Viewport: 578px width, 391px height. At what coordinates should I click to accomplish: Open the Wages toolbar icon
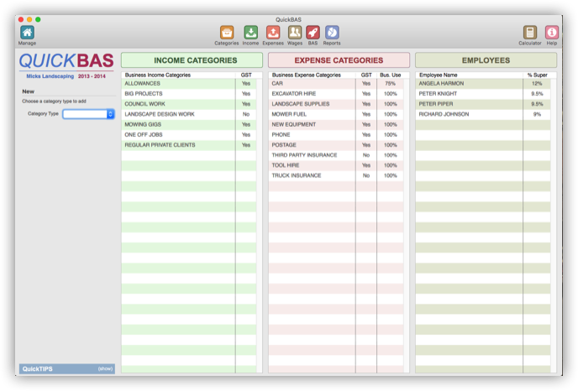(295, 33)
